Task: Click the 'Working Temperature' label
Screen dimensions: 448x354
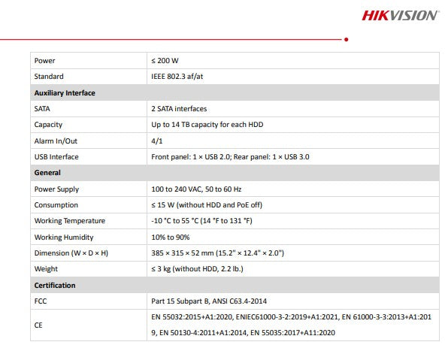Action: click(70, 221)
